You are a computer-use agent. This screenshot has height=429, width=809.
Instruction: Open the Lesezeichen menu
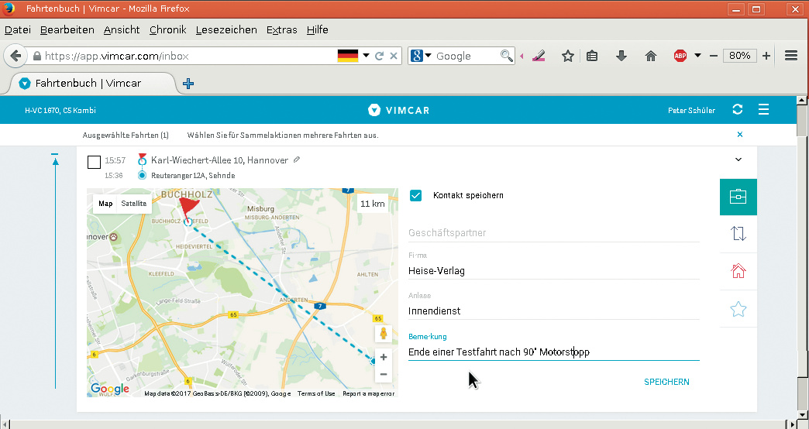tap(226, 30)
